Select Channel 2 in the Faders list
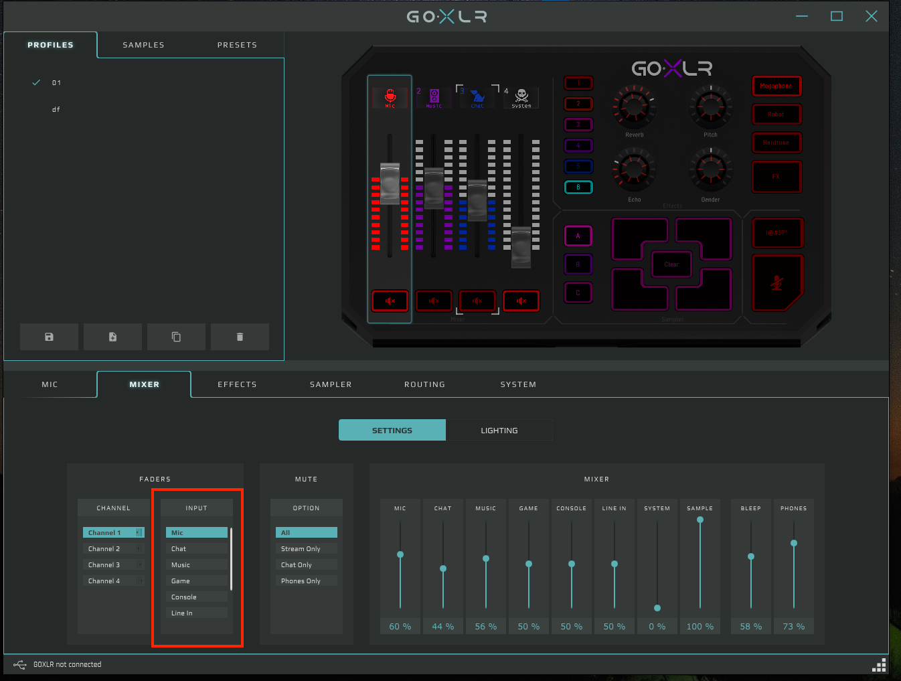Image resolution: width=901 pixels, height=681 pixels. (x=114, y=548)
